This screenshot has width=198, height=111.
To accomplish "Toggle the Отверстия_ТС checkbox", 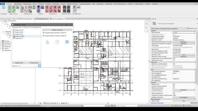I will (14, 38).
